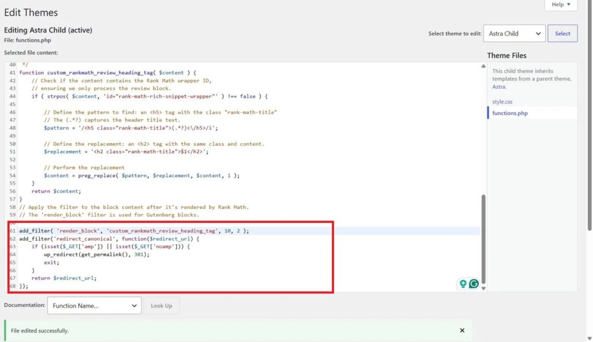593x342 pixels.
Task: Dismiss the File edited successfully notice
Action: pos(462,330)
